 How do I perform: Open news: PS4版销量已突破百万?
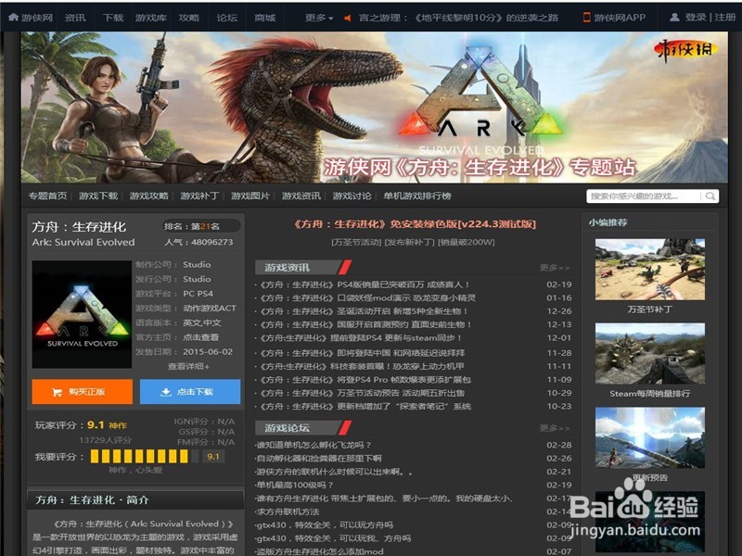pyautogui.click(x=365, y=284)
